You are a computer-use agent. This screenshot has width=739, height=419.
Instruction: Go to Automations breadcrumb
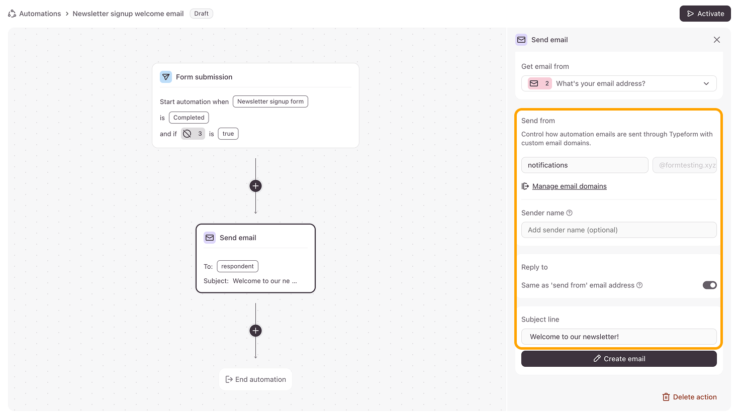pyautogui.click(x=40, y=14)
